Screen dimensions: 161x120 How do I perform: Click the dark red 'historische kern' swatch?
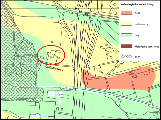click(126, 46)
